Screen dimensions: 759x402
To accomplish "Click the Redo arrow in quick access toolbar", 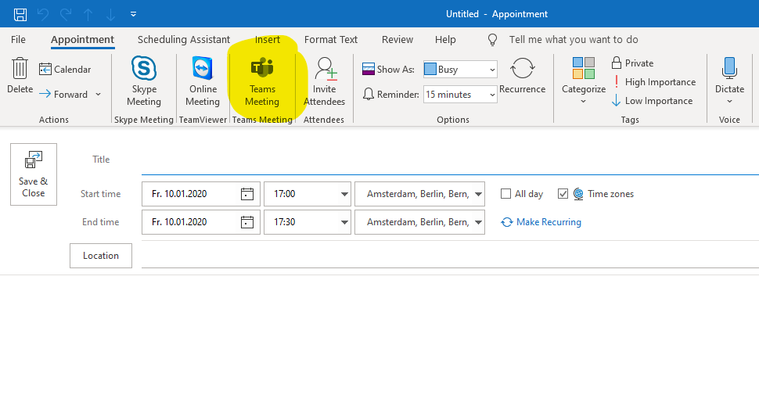I will point(66,15).
